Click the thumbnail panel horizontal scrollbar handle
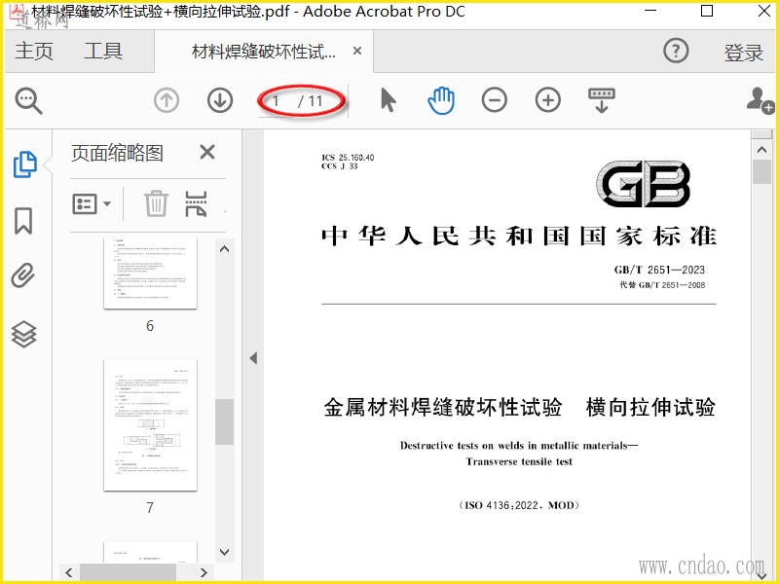The height and width of the screenshot is (584, 779). coord(129,572)
